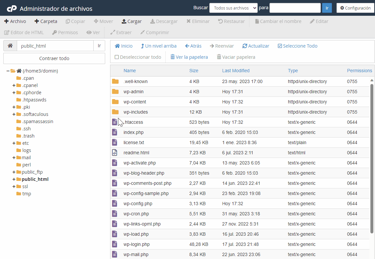Open the Editor de HTML tool
Screen dimensions: 375x259
(24, 32)
